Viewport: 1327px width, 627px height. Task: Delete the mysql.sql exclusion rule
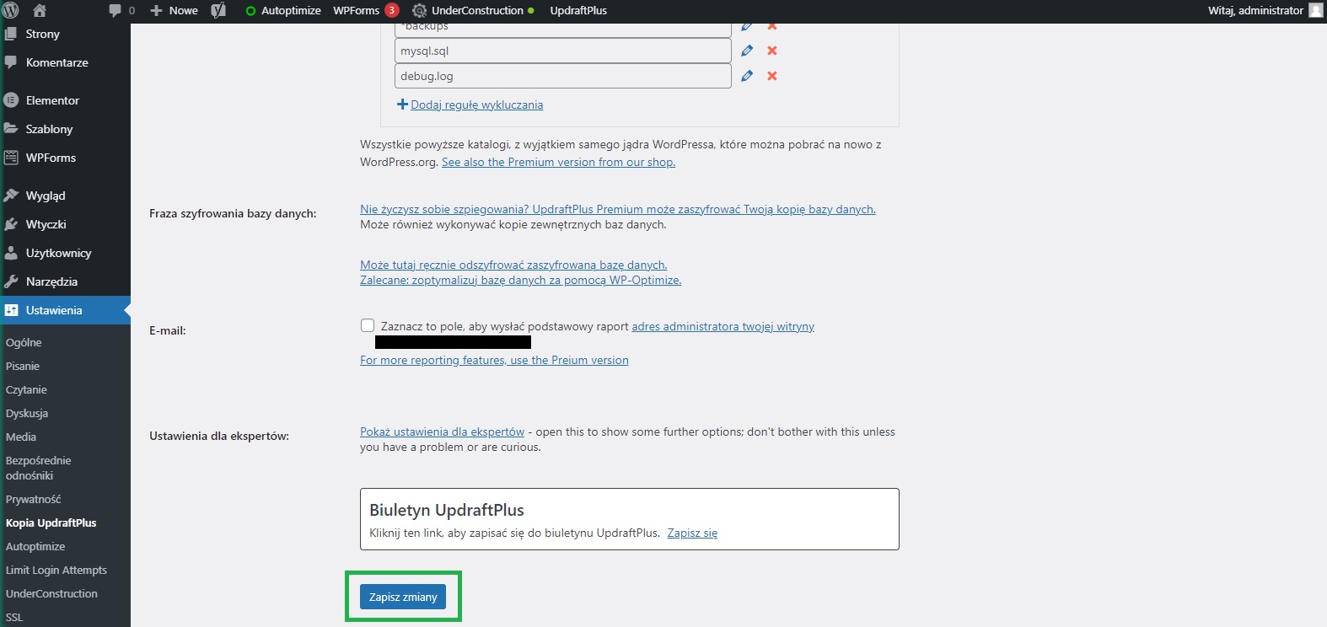771,51
